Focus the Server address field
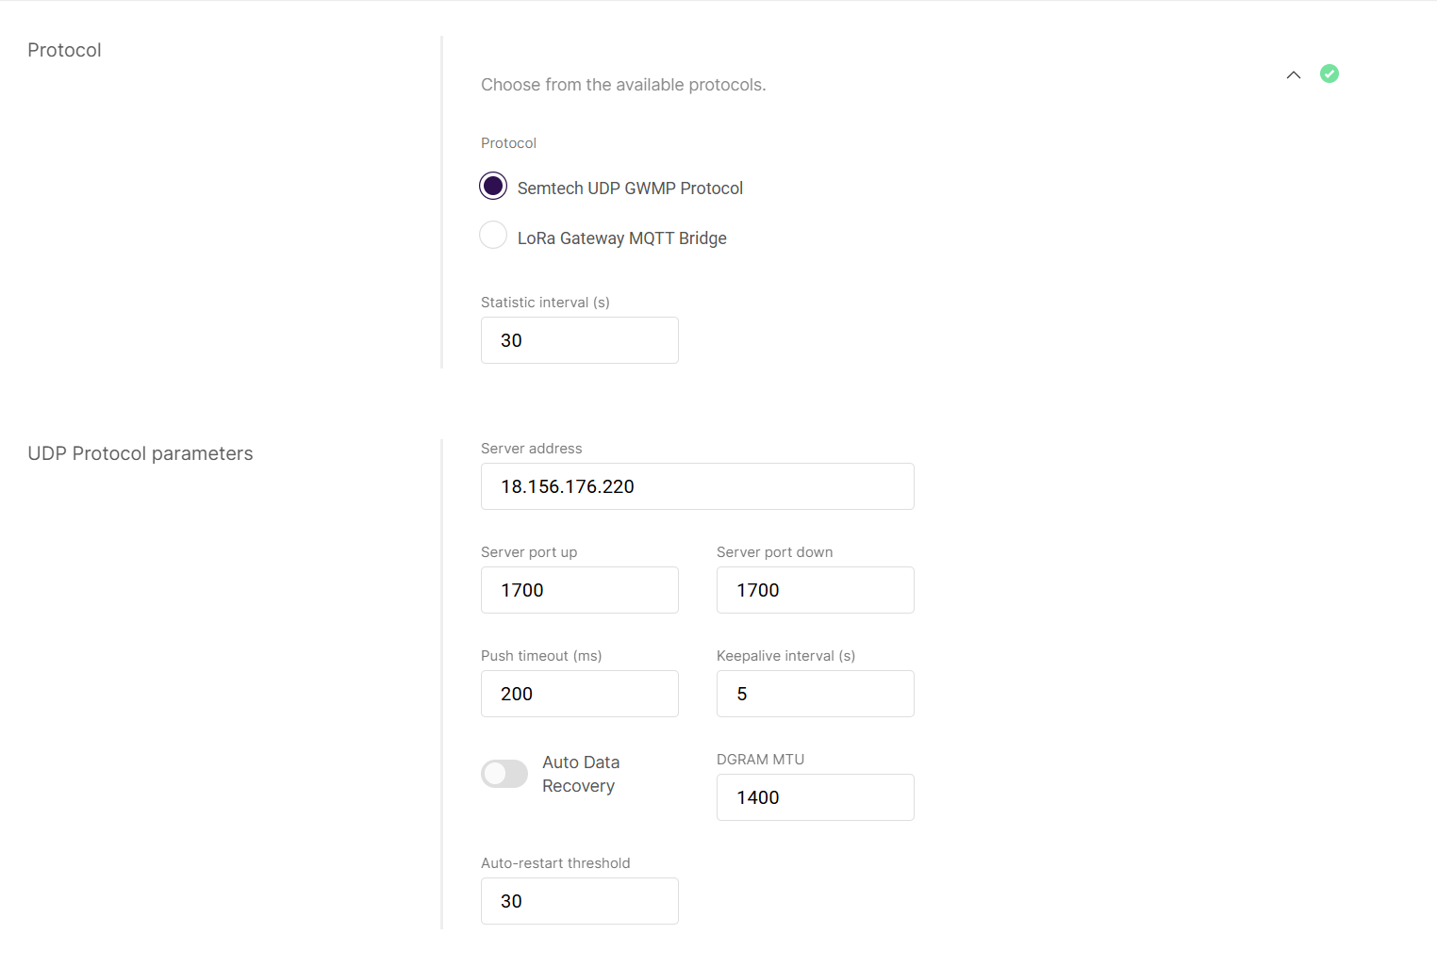 697,486
